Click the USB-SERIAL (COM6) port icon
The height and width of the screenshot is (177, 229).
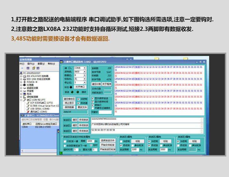coord(28,109)
